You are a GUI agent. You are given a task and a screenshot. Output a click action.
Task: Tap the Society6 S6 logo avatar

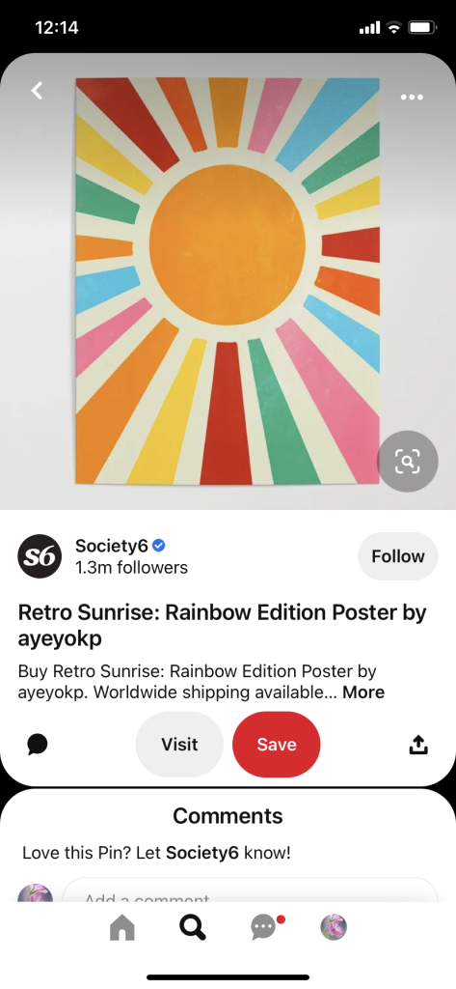coord(40,556)
